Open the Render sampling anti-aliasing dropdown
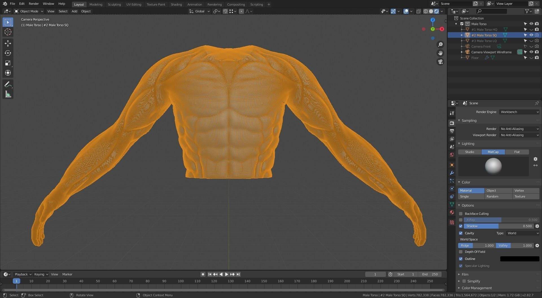Image resolution: width=542 pixels, height=298 pixels. 519,129
